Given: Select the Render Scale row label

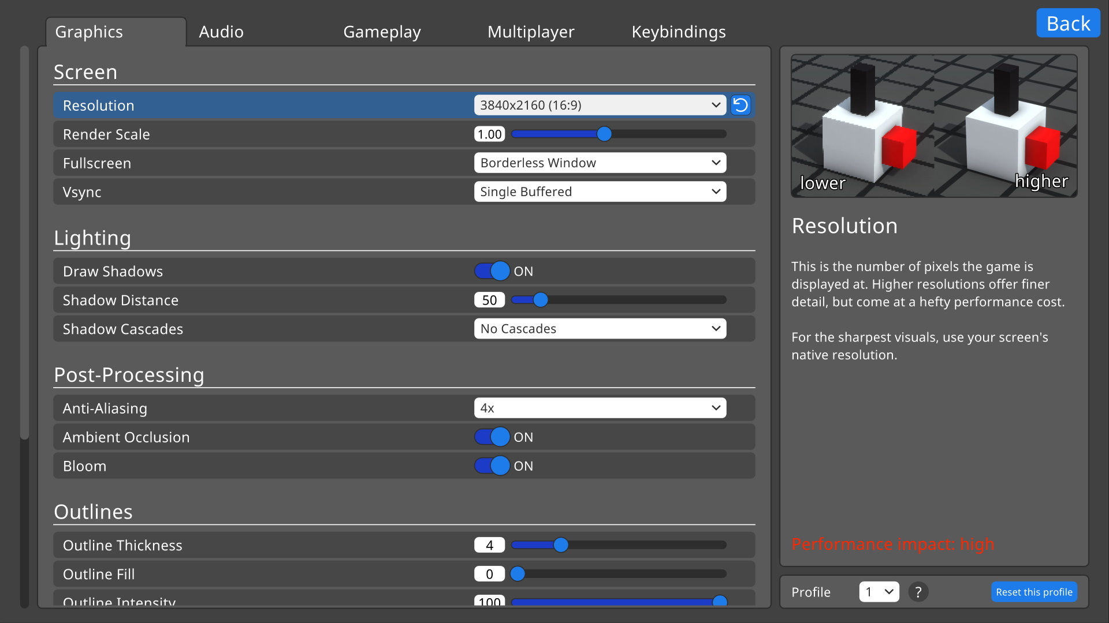Looking at the screenshot, I should point(106,134).
